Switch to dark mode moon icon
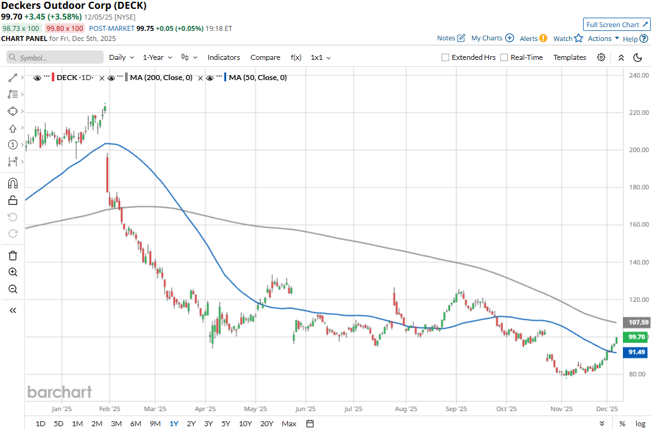This screenshot has width=652, height=430. (638, 58)
